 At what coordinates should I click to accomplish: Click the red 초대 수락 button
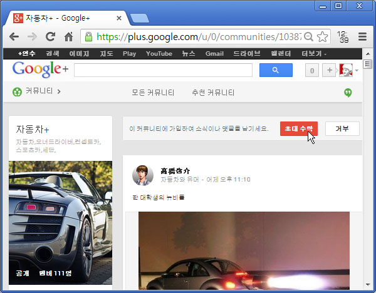pyautogui.click(x=299, y=128)
